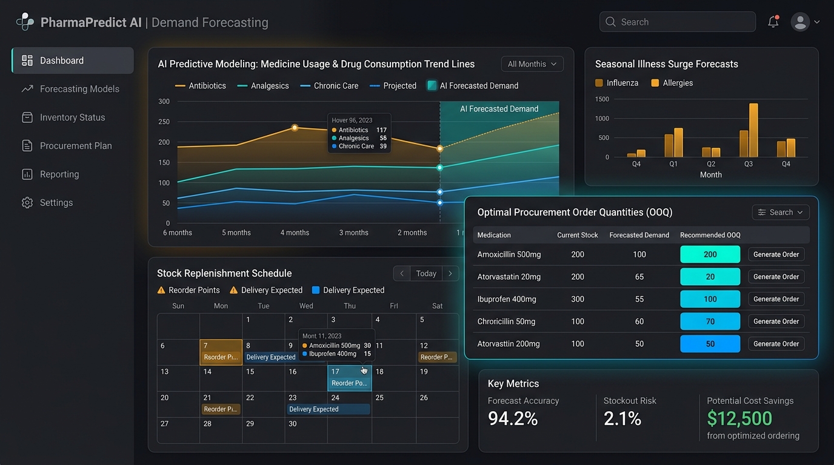Click the filter sliders icon in OOQ panel

tap(762, 213)
